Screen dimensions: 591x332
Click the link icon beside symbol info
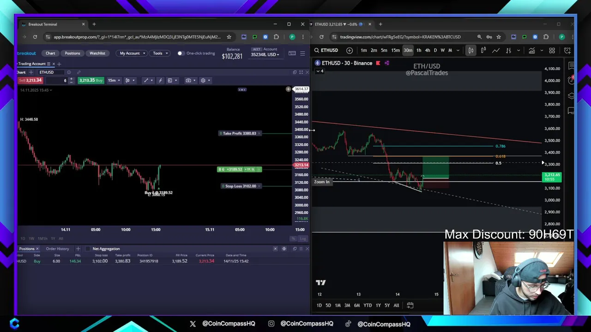tap(79, 72)
